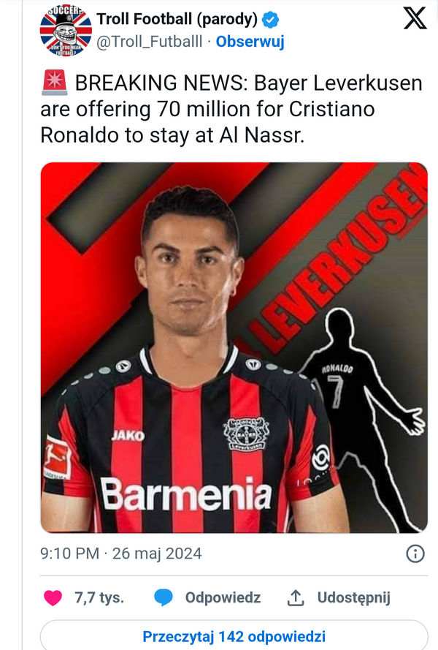
Task: Click the Odpowiedz reply label
Action: point(223,598)
